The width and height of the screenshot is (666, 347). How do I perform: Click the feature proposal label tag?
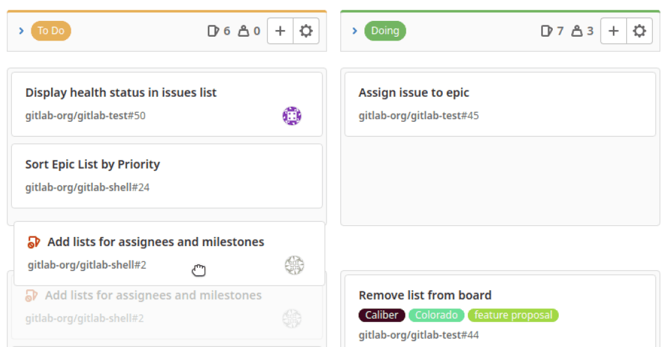click(513, 316)
